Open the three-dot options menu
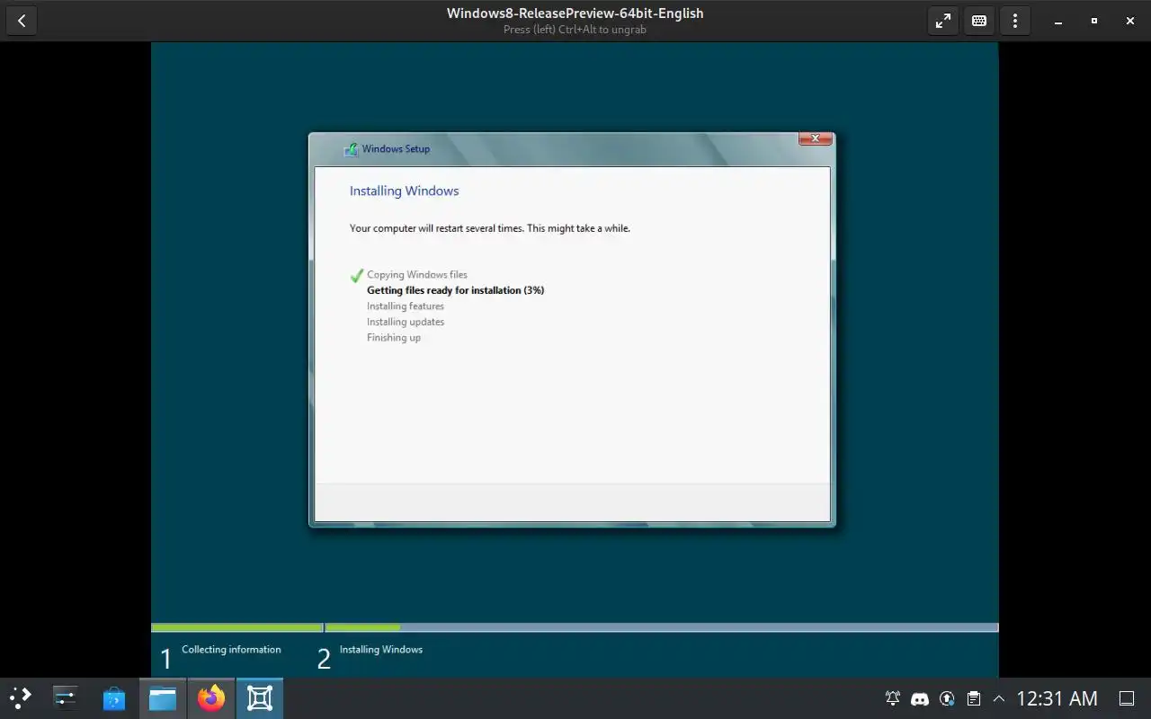The image size is (1151, 719). [1015, 21]
